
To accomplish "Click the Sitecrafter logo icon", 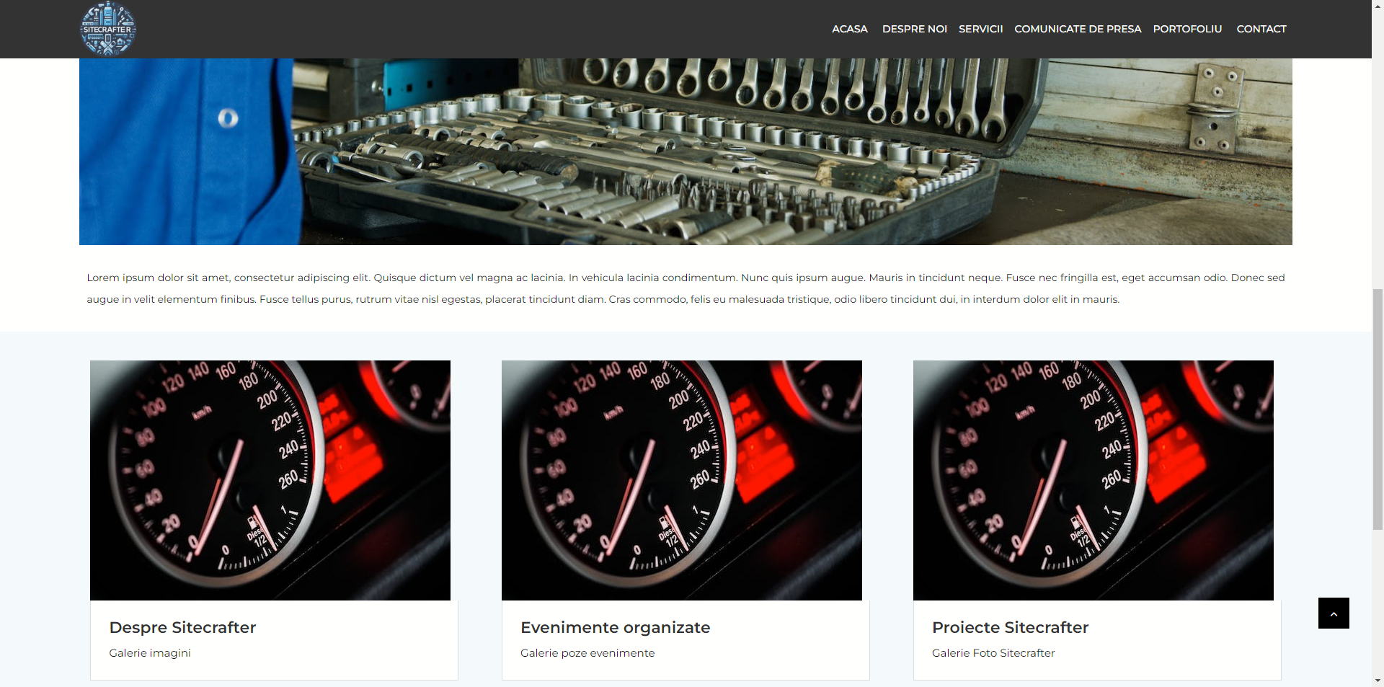I will click(107, 29).
